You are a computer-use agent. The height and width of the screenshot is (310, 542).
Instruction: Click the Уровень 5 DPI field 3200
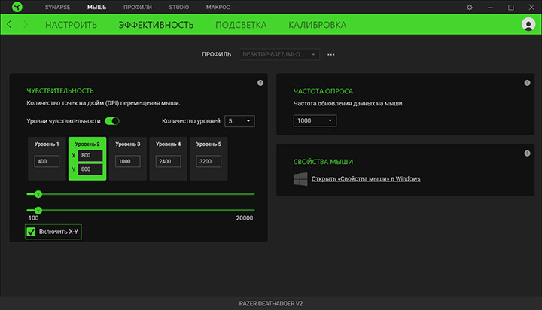tap(209, 161)
